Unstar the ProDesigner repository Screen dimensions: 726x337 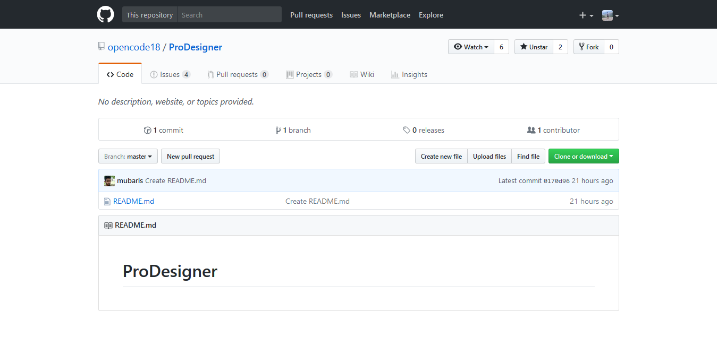point(534,47)
